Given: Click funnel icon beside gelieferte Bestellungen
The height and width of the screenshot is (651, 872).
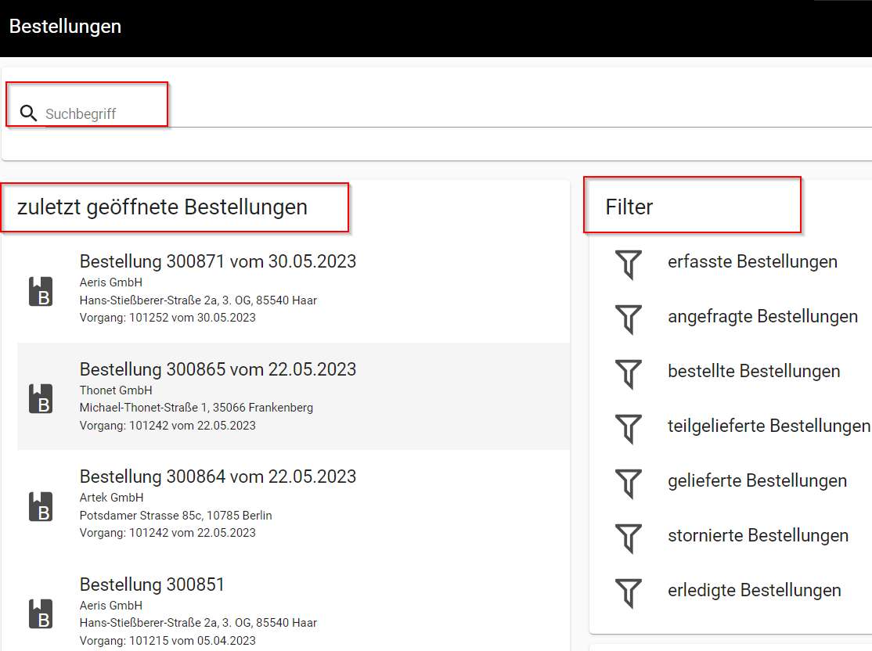Looking at the screenshot, I should pyautogui.click(x=629, y=483).
